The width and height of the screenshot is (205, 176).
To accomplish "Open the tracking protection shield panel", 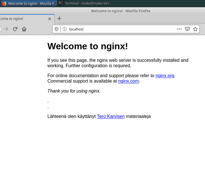I will click(x=56, y=29).
